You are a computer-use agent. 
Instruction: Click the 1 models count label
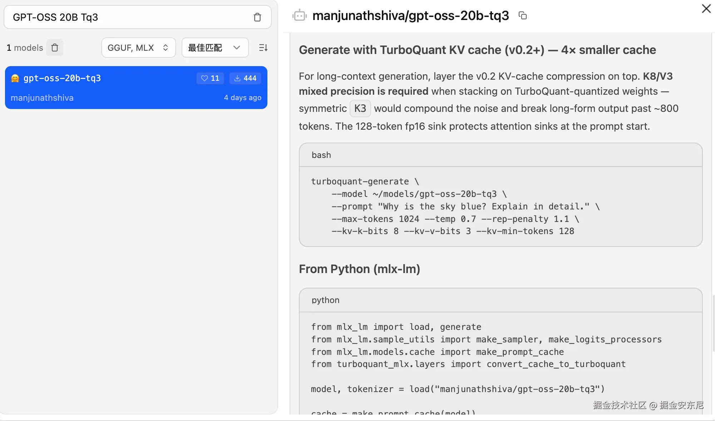tap(25, 48)
